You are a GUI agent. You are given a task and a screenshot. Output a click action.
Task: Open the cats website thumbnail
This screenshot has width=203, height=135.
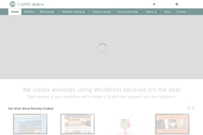tap(172, 124)
